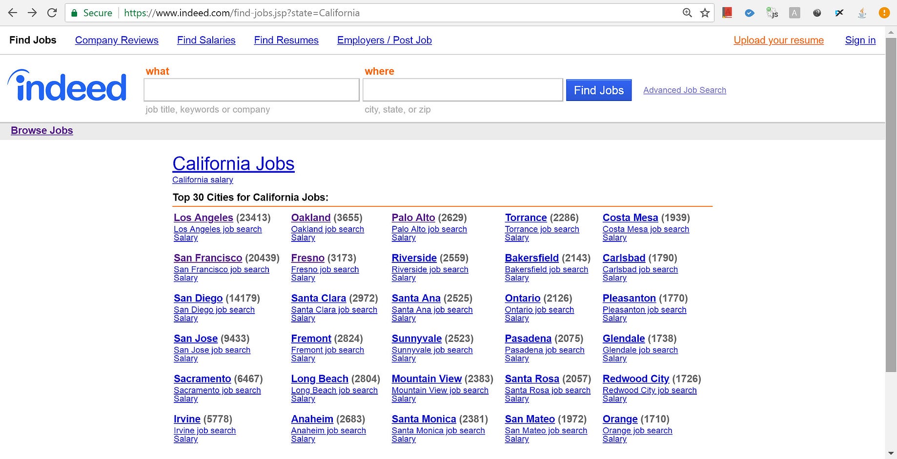Go back using the browser back arrow
897x459 pixels.
[13, 13]
